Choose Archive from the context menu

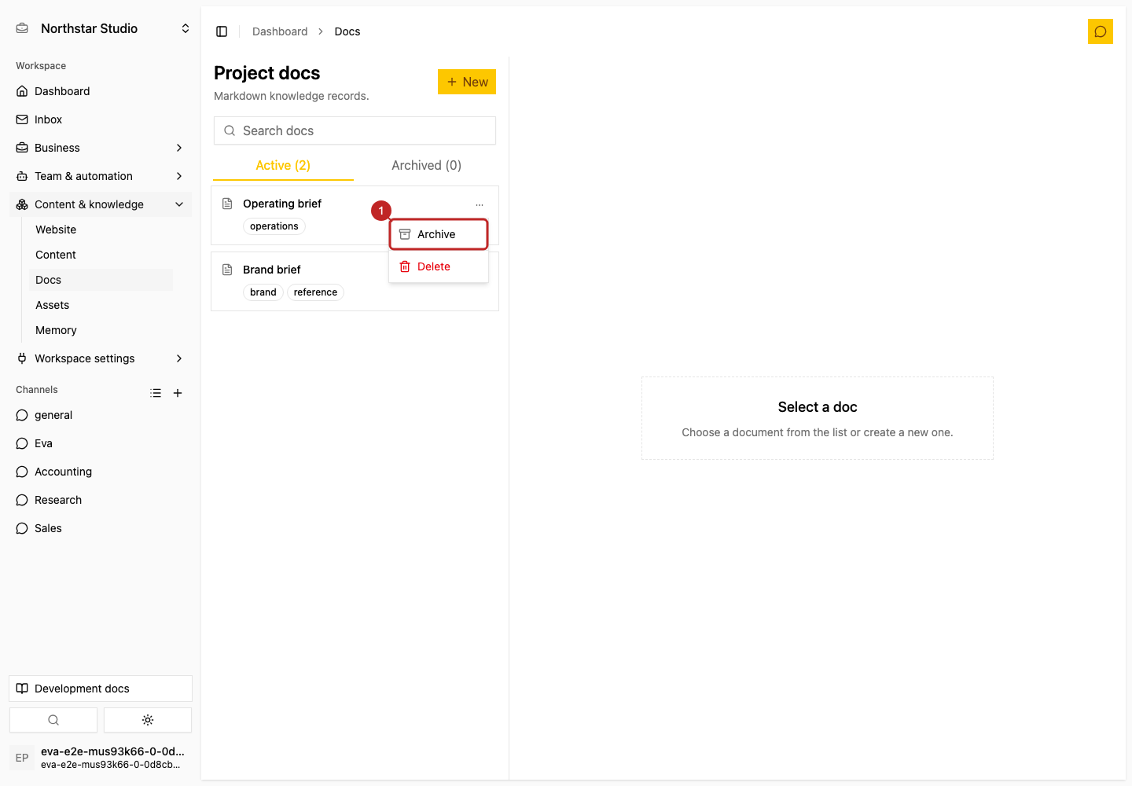439,234
